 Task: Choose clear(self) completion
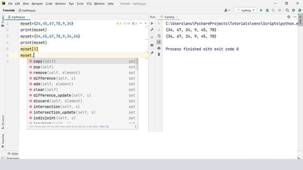pyautogui.click(x=82, y=90)
